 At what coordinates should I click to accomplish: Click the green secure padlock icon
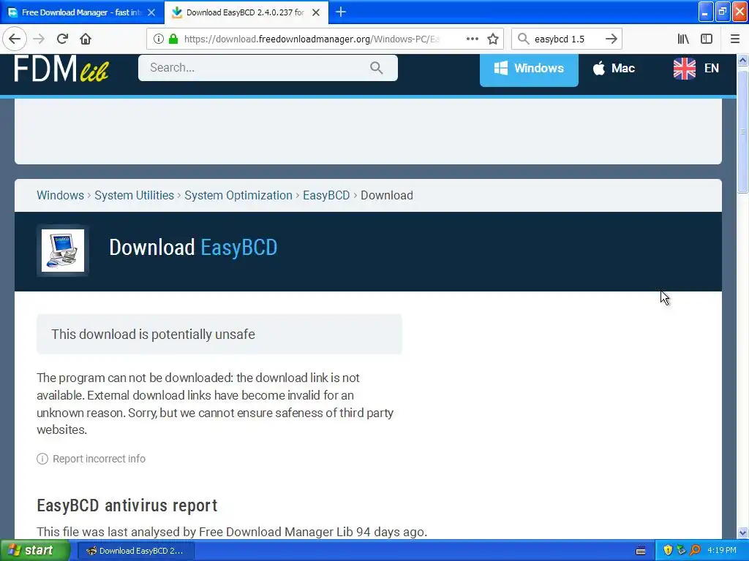(x=173, y=39)
